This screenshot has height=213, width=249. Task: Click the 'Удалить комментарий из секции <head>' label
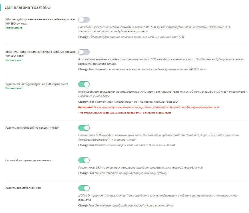(x=32, y=128)
